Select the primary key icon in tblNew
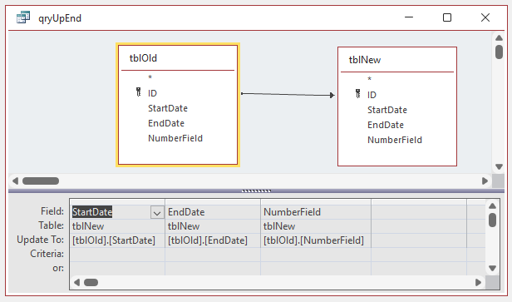 358,94
